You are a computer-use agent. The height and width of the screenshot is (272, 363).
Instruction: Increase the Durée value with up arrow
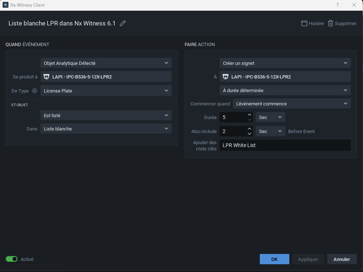pyautogui.click(x=249, y=115)
